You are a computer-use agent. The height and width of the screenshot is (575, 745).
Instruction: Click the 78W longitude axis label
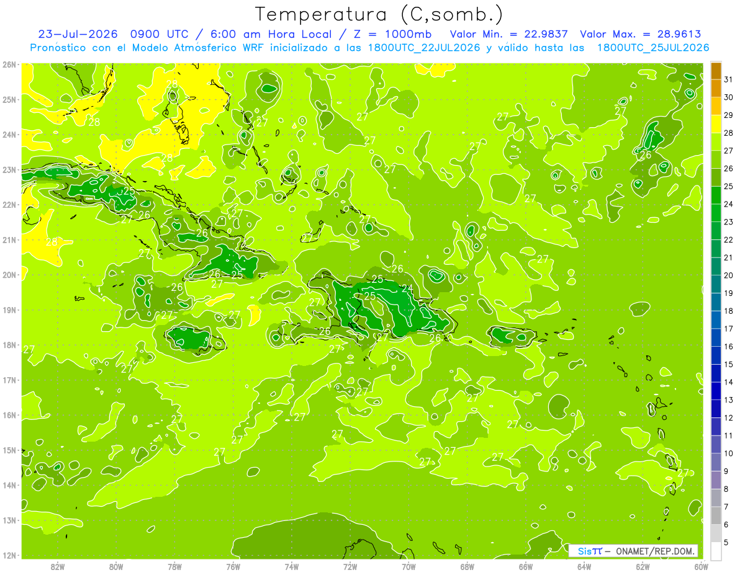tap(174, 566)
